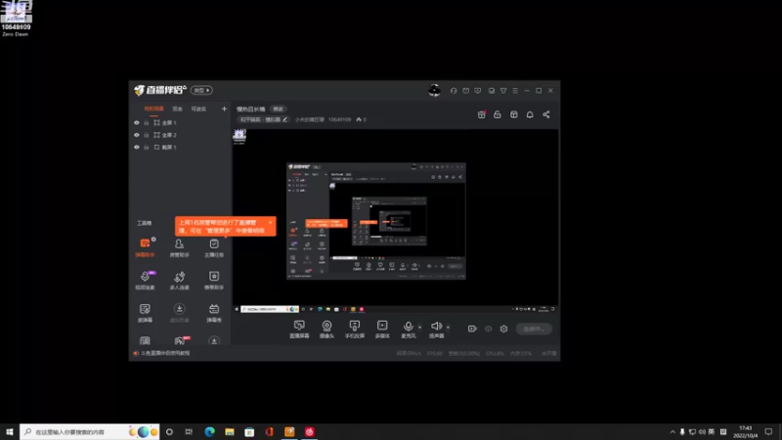This screenshot has width=782, height=440.
Task: Open the 房管助手 room manager tool
Action: (x=179, y=247)
